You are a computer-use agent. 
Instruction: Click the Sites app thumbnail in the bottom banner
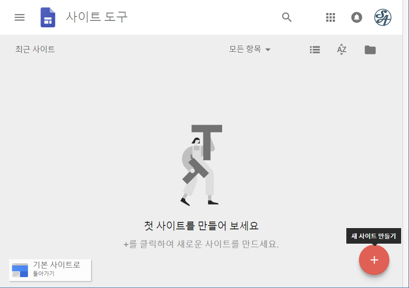point(19,270)
